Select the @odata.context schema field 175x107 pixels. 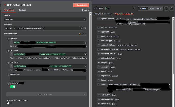(106, 19)
